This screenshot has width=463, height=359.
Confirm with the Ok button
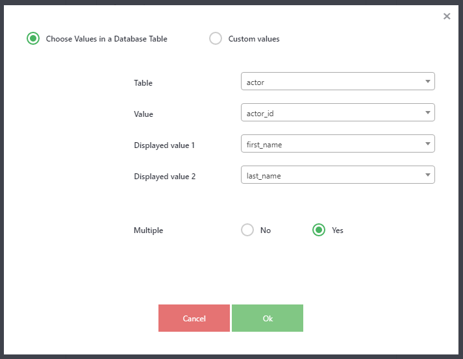pos(268,318)
